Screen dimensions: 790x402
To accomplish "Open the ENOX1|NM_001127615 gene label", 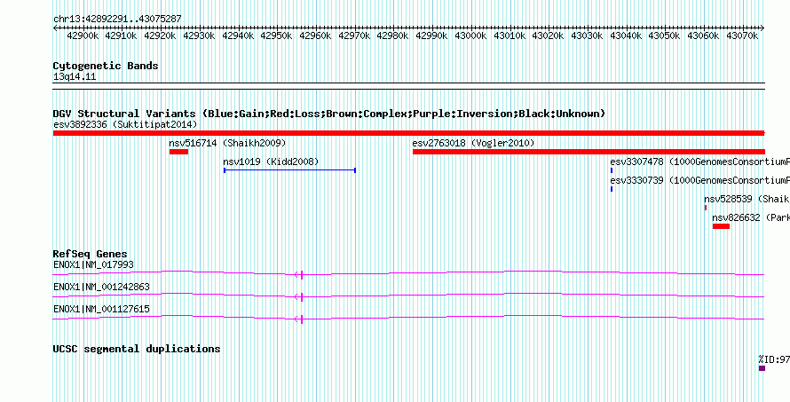I will pos(101,310).
